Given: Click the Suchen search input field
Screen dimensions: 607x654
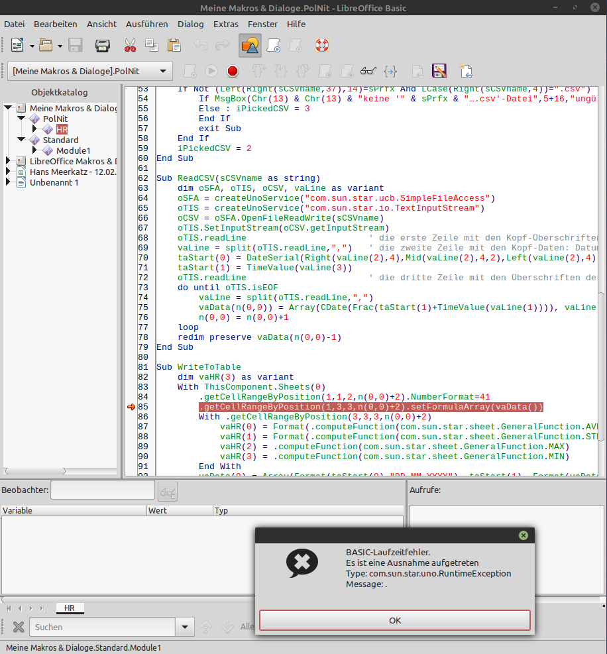Looking at the screenshot, I should [102, 627].
